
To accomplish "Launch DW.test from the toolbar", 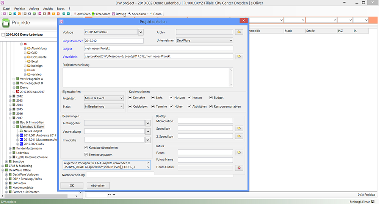I will pyautogui.click(x=119, y=14).
